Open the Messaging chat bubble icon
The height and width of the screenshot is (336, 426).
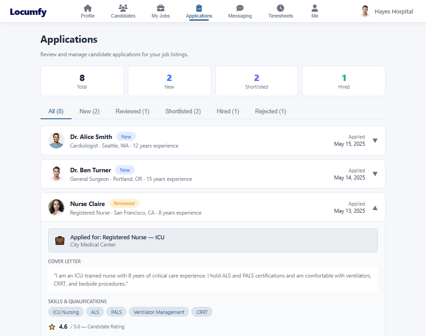pyautogui.click(x=240, y=8)
